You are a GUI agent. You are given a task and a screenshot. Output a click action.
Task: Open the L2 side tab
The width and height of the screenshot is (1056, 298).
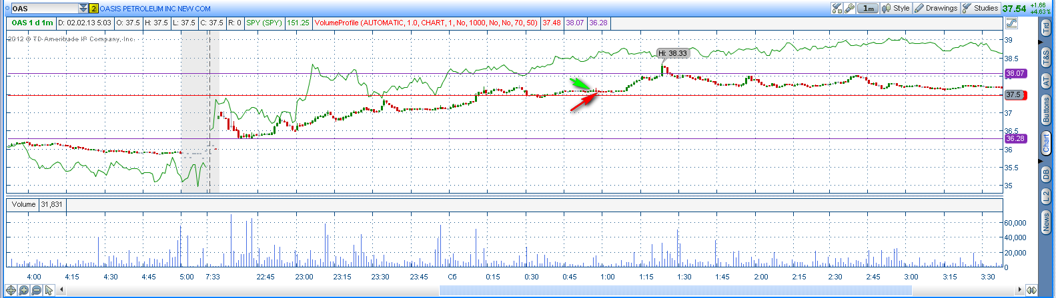(x=1046, y=196)
